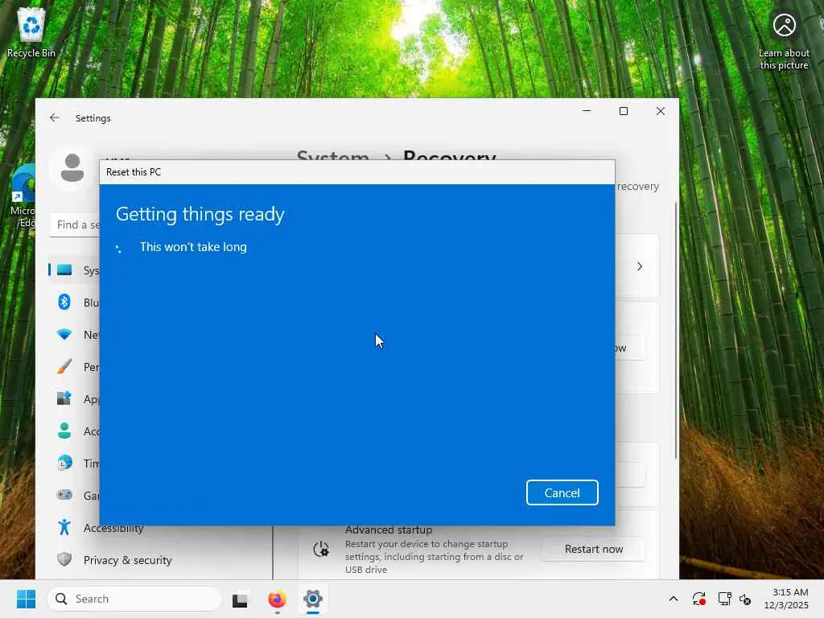Click the Privacy & security shield icon

[x=64, y=559]
